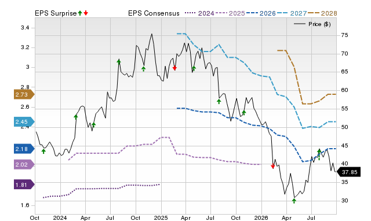The height and width of the screenshot is (221, 371).
Task: Toggle the 2026 consensus legend entry
Action: coord(261,13)
